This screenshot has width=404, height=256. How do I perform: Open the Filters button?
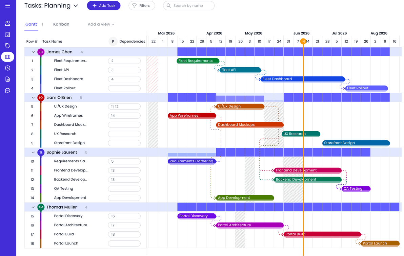[142, 6]
